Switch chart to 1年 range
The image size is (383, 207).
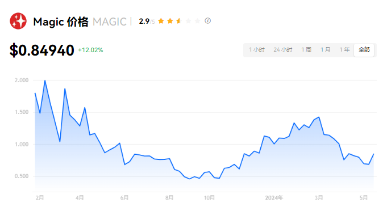tap(344, 50)
